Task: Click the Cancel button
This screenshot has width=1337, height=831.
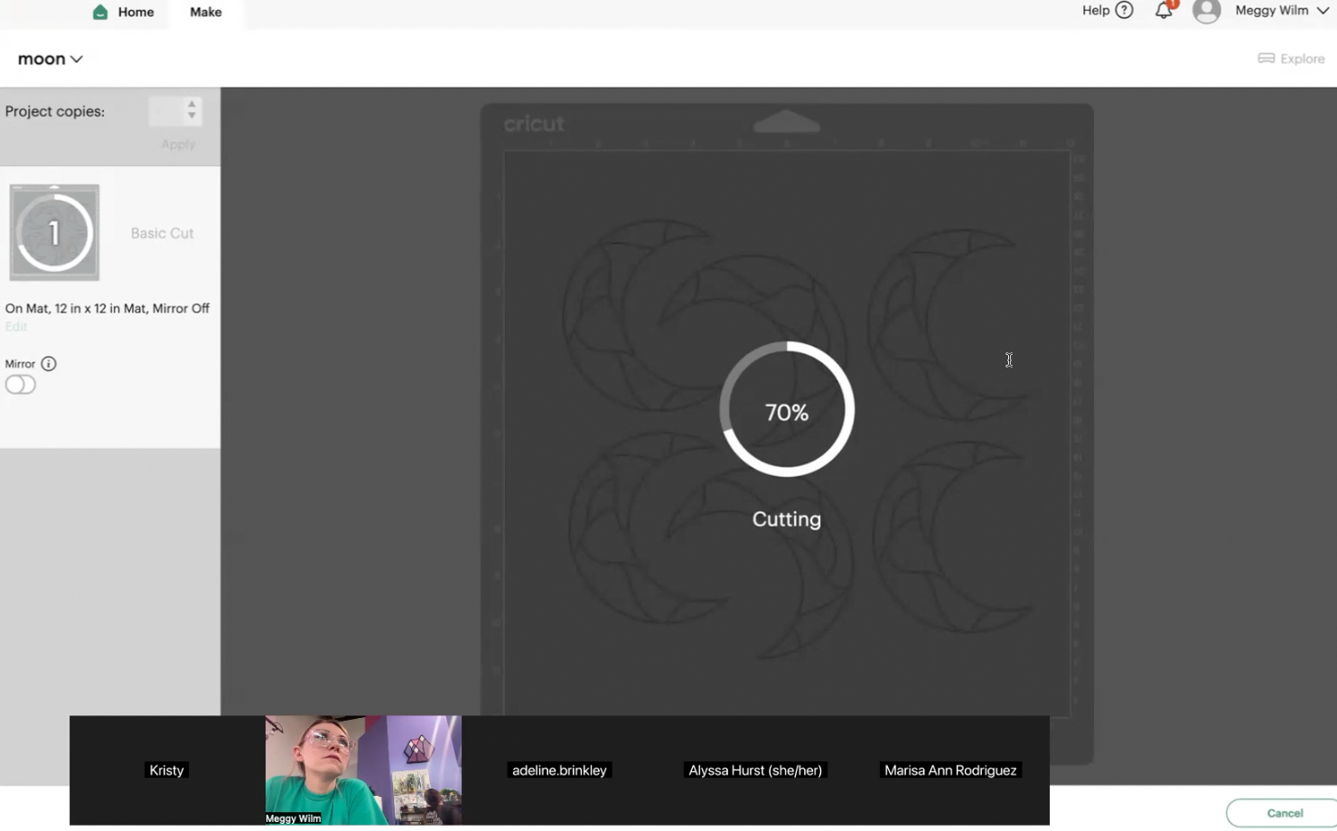Action: (1284, 813)
